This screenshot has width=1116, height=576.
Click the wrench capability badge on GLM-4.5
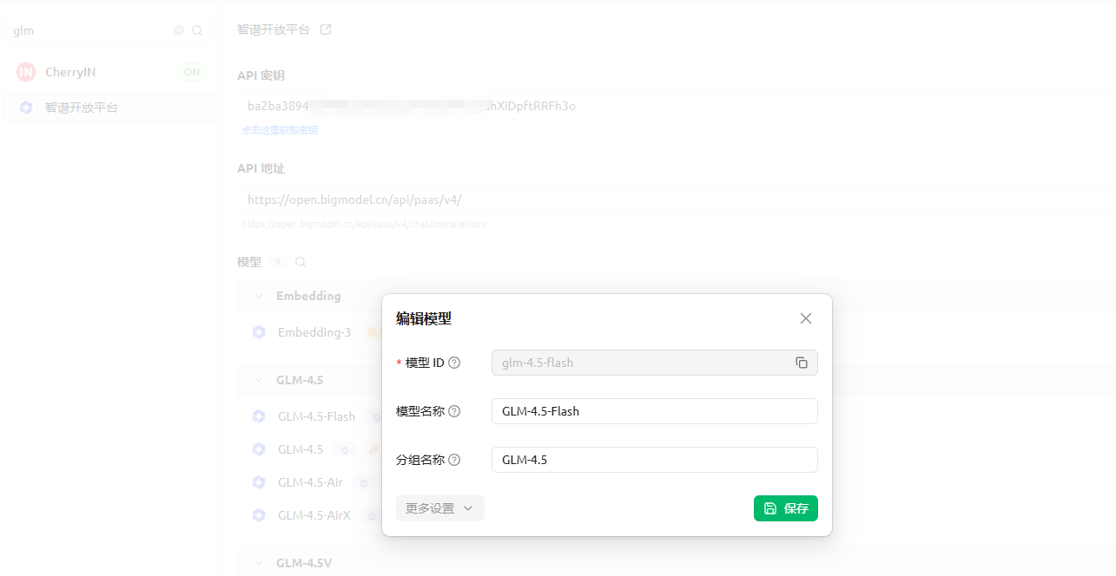[x=373, y=449]
